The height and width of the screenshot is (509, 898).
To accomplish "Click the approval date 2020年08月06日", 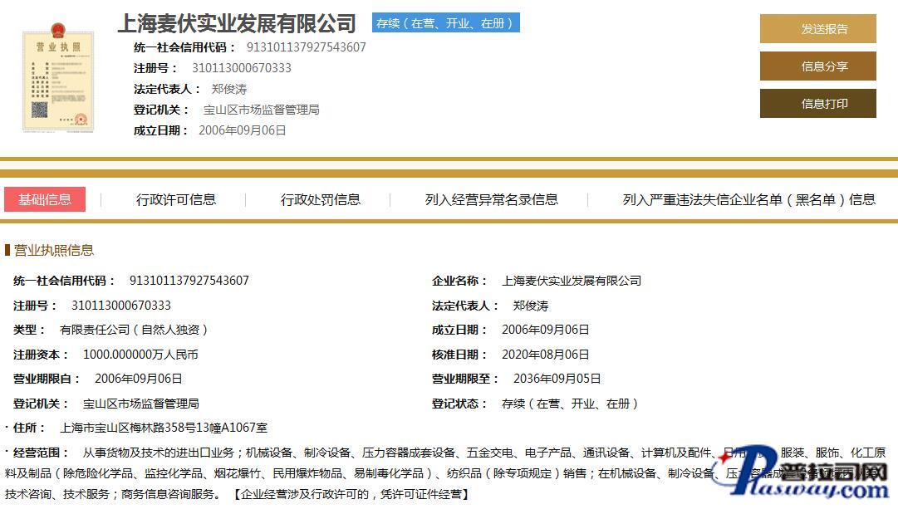I will [x=545, y=355].
